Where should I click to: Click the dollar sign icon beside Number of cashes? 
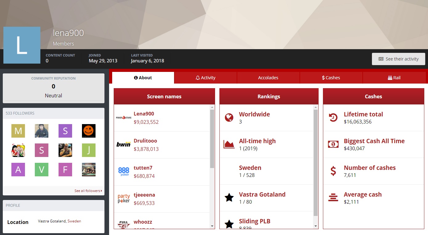pyautogui.click(x=333, y=171)
